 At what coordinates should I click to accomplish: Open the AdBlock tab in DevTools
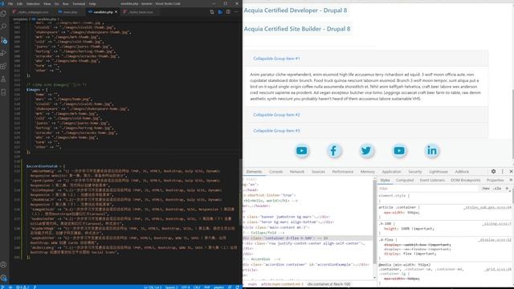tap(462, 172)
